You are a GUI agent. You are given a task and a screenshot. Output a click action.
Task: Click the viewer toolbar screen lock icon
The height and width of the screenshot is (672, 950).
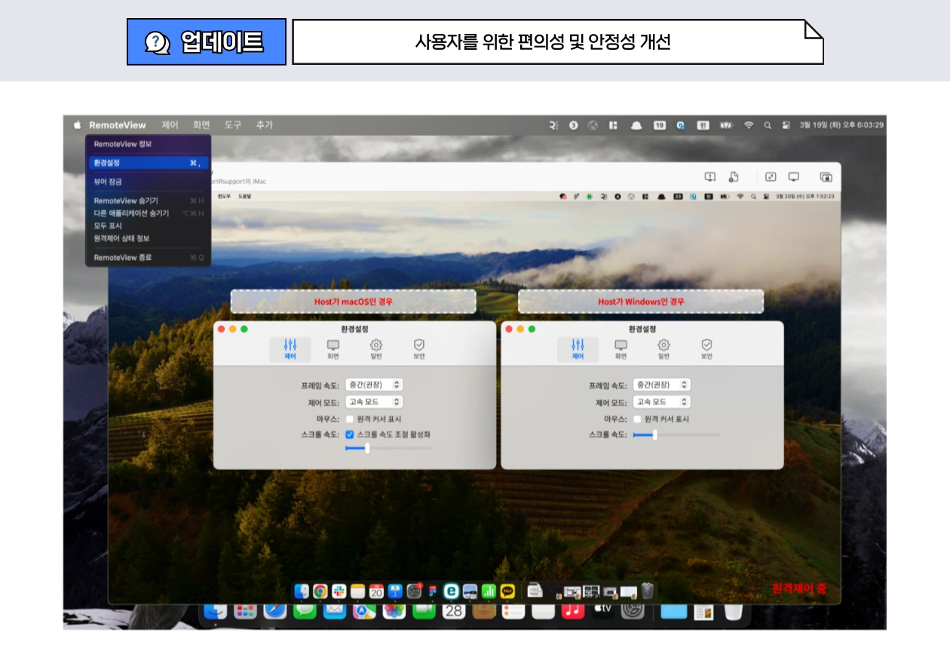point(826,176)
